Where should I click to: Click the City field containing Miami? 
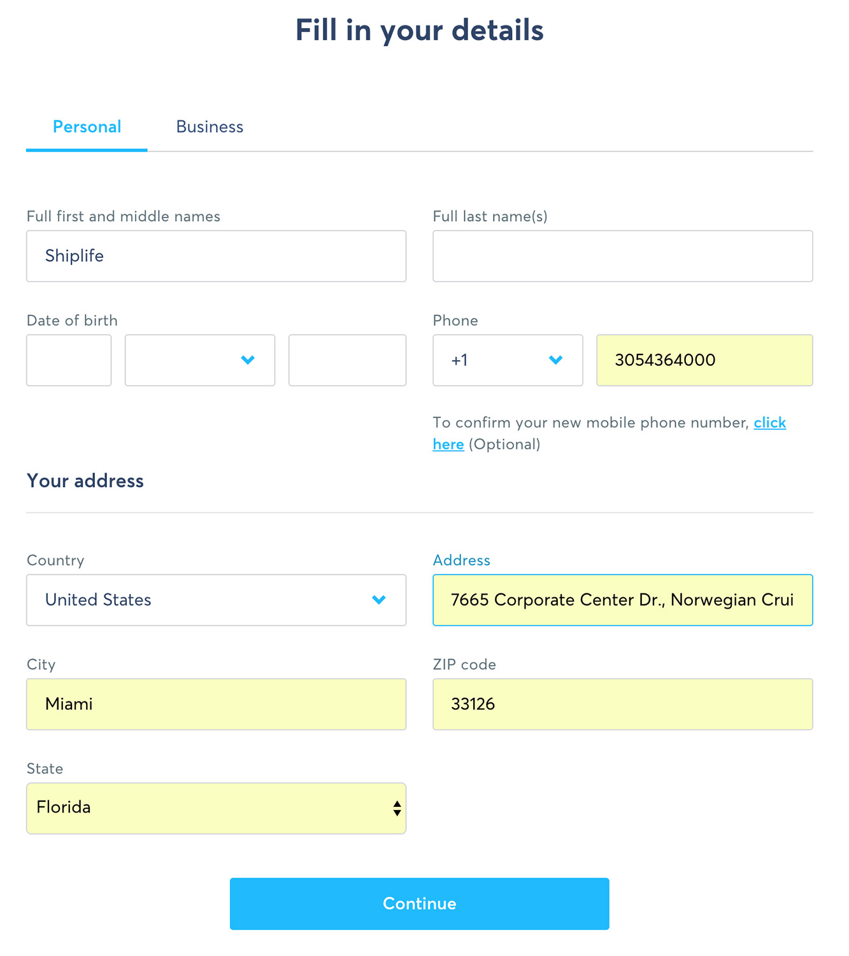[216, 704]
